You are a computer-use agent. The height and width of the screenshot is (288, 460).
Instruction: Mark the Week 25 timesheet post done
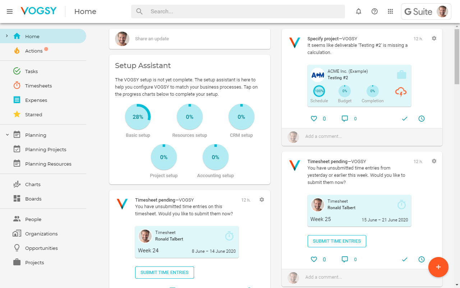pyautogui.click(x=405, y=259)
